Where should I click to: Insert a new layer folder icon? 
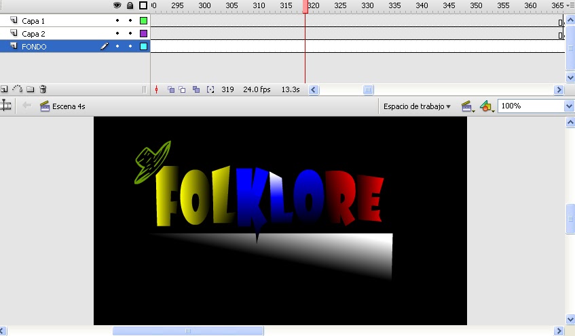(30, 89)
